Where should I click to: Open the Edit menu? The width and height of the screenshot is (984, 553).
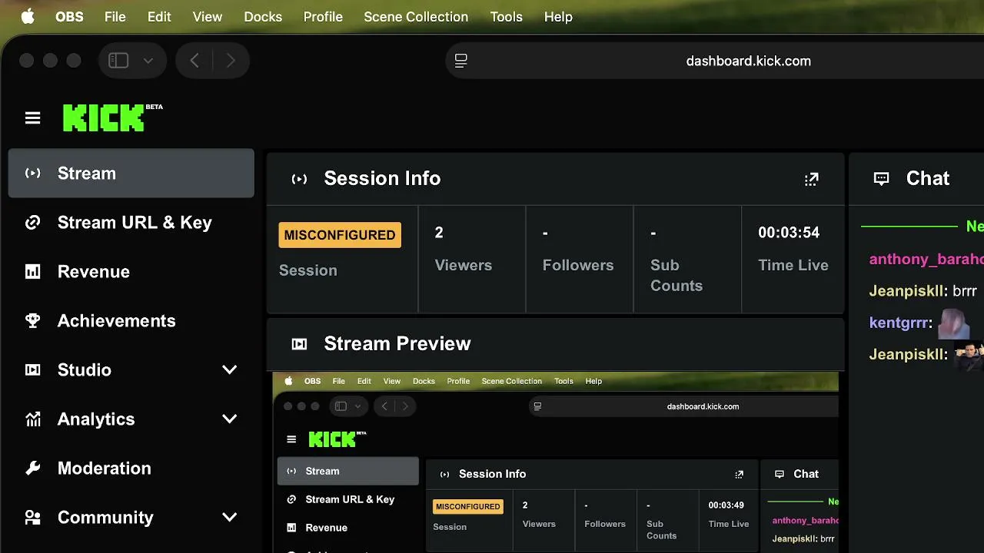pyautogui.click(x=159, y=17)
